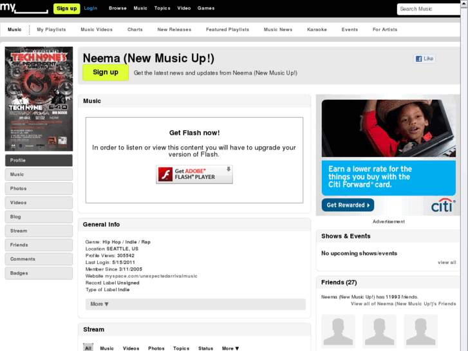The width and height of the screenshot is (468, 351).
Task: Click the Citi logo in advertisement
Action: coord(444,205)
